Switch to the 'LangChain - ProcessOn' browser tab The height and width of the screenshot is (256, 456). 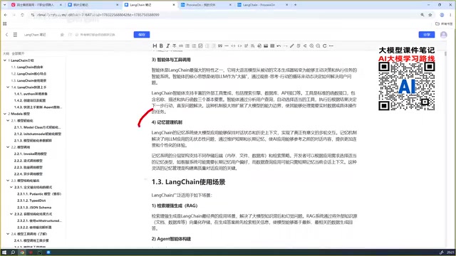[x=262, y=5]
